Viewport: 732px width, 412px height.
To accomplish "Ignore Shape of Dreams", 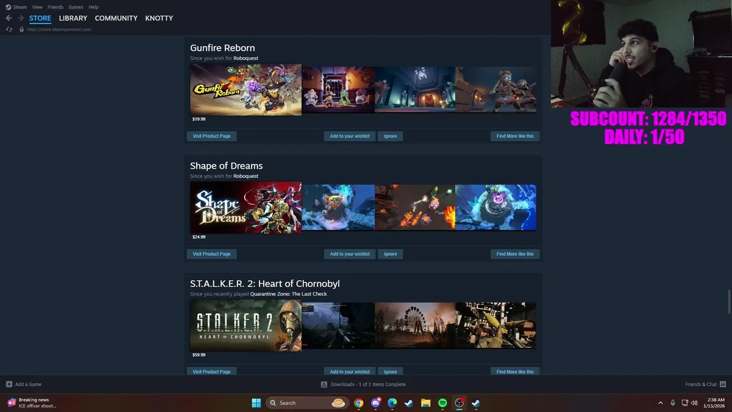I will tap(391, 254).
